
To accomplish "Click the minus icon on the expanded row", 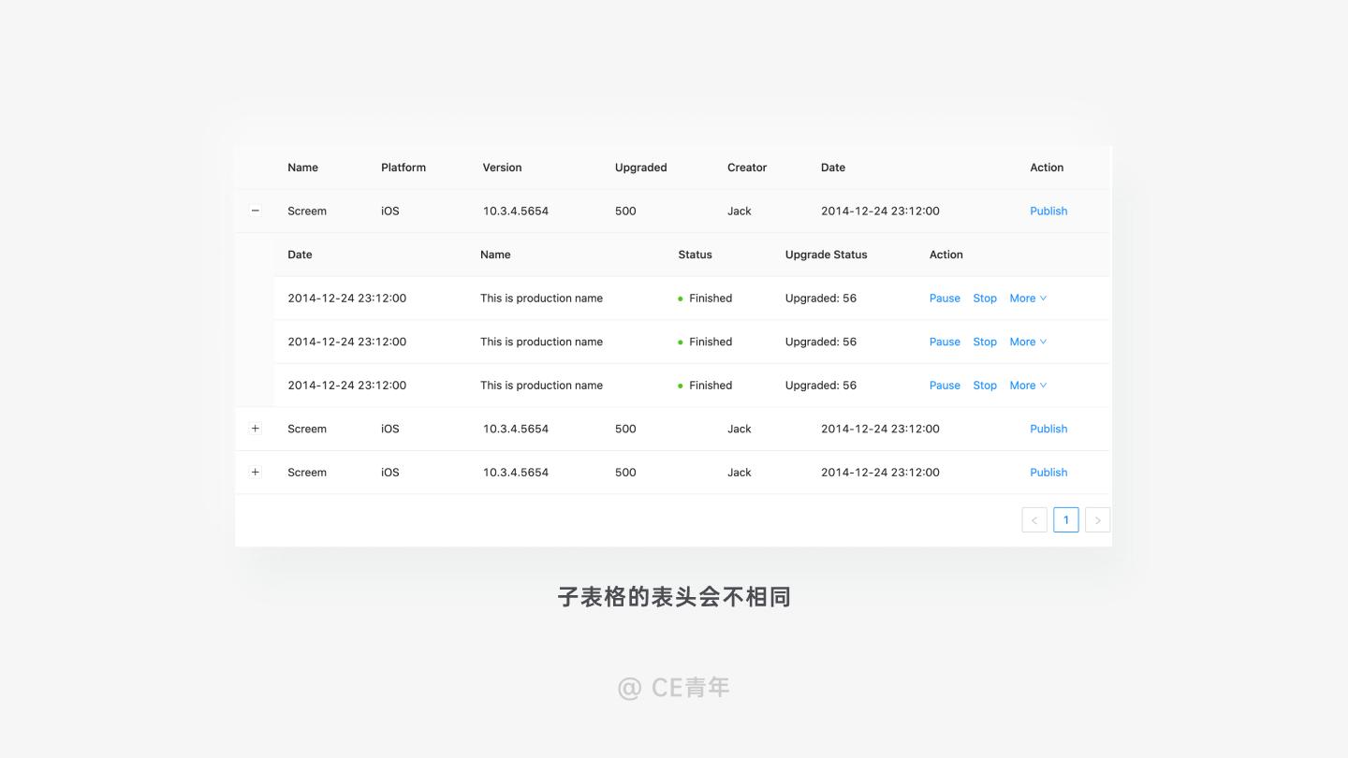I will pyautogui.click(x=255, y=211).
